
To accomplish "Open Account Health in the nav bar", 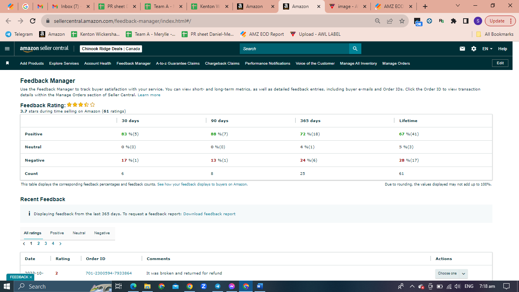I will click(98, 63).
